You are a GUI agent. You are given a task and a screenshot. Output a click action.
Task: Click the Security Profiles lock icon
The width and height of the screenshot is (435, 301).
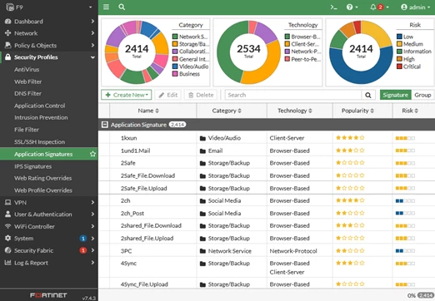[8, 57]
